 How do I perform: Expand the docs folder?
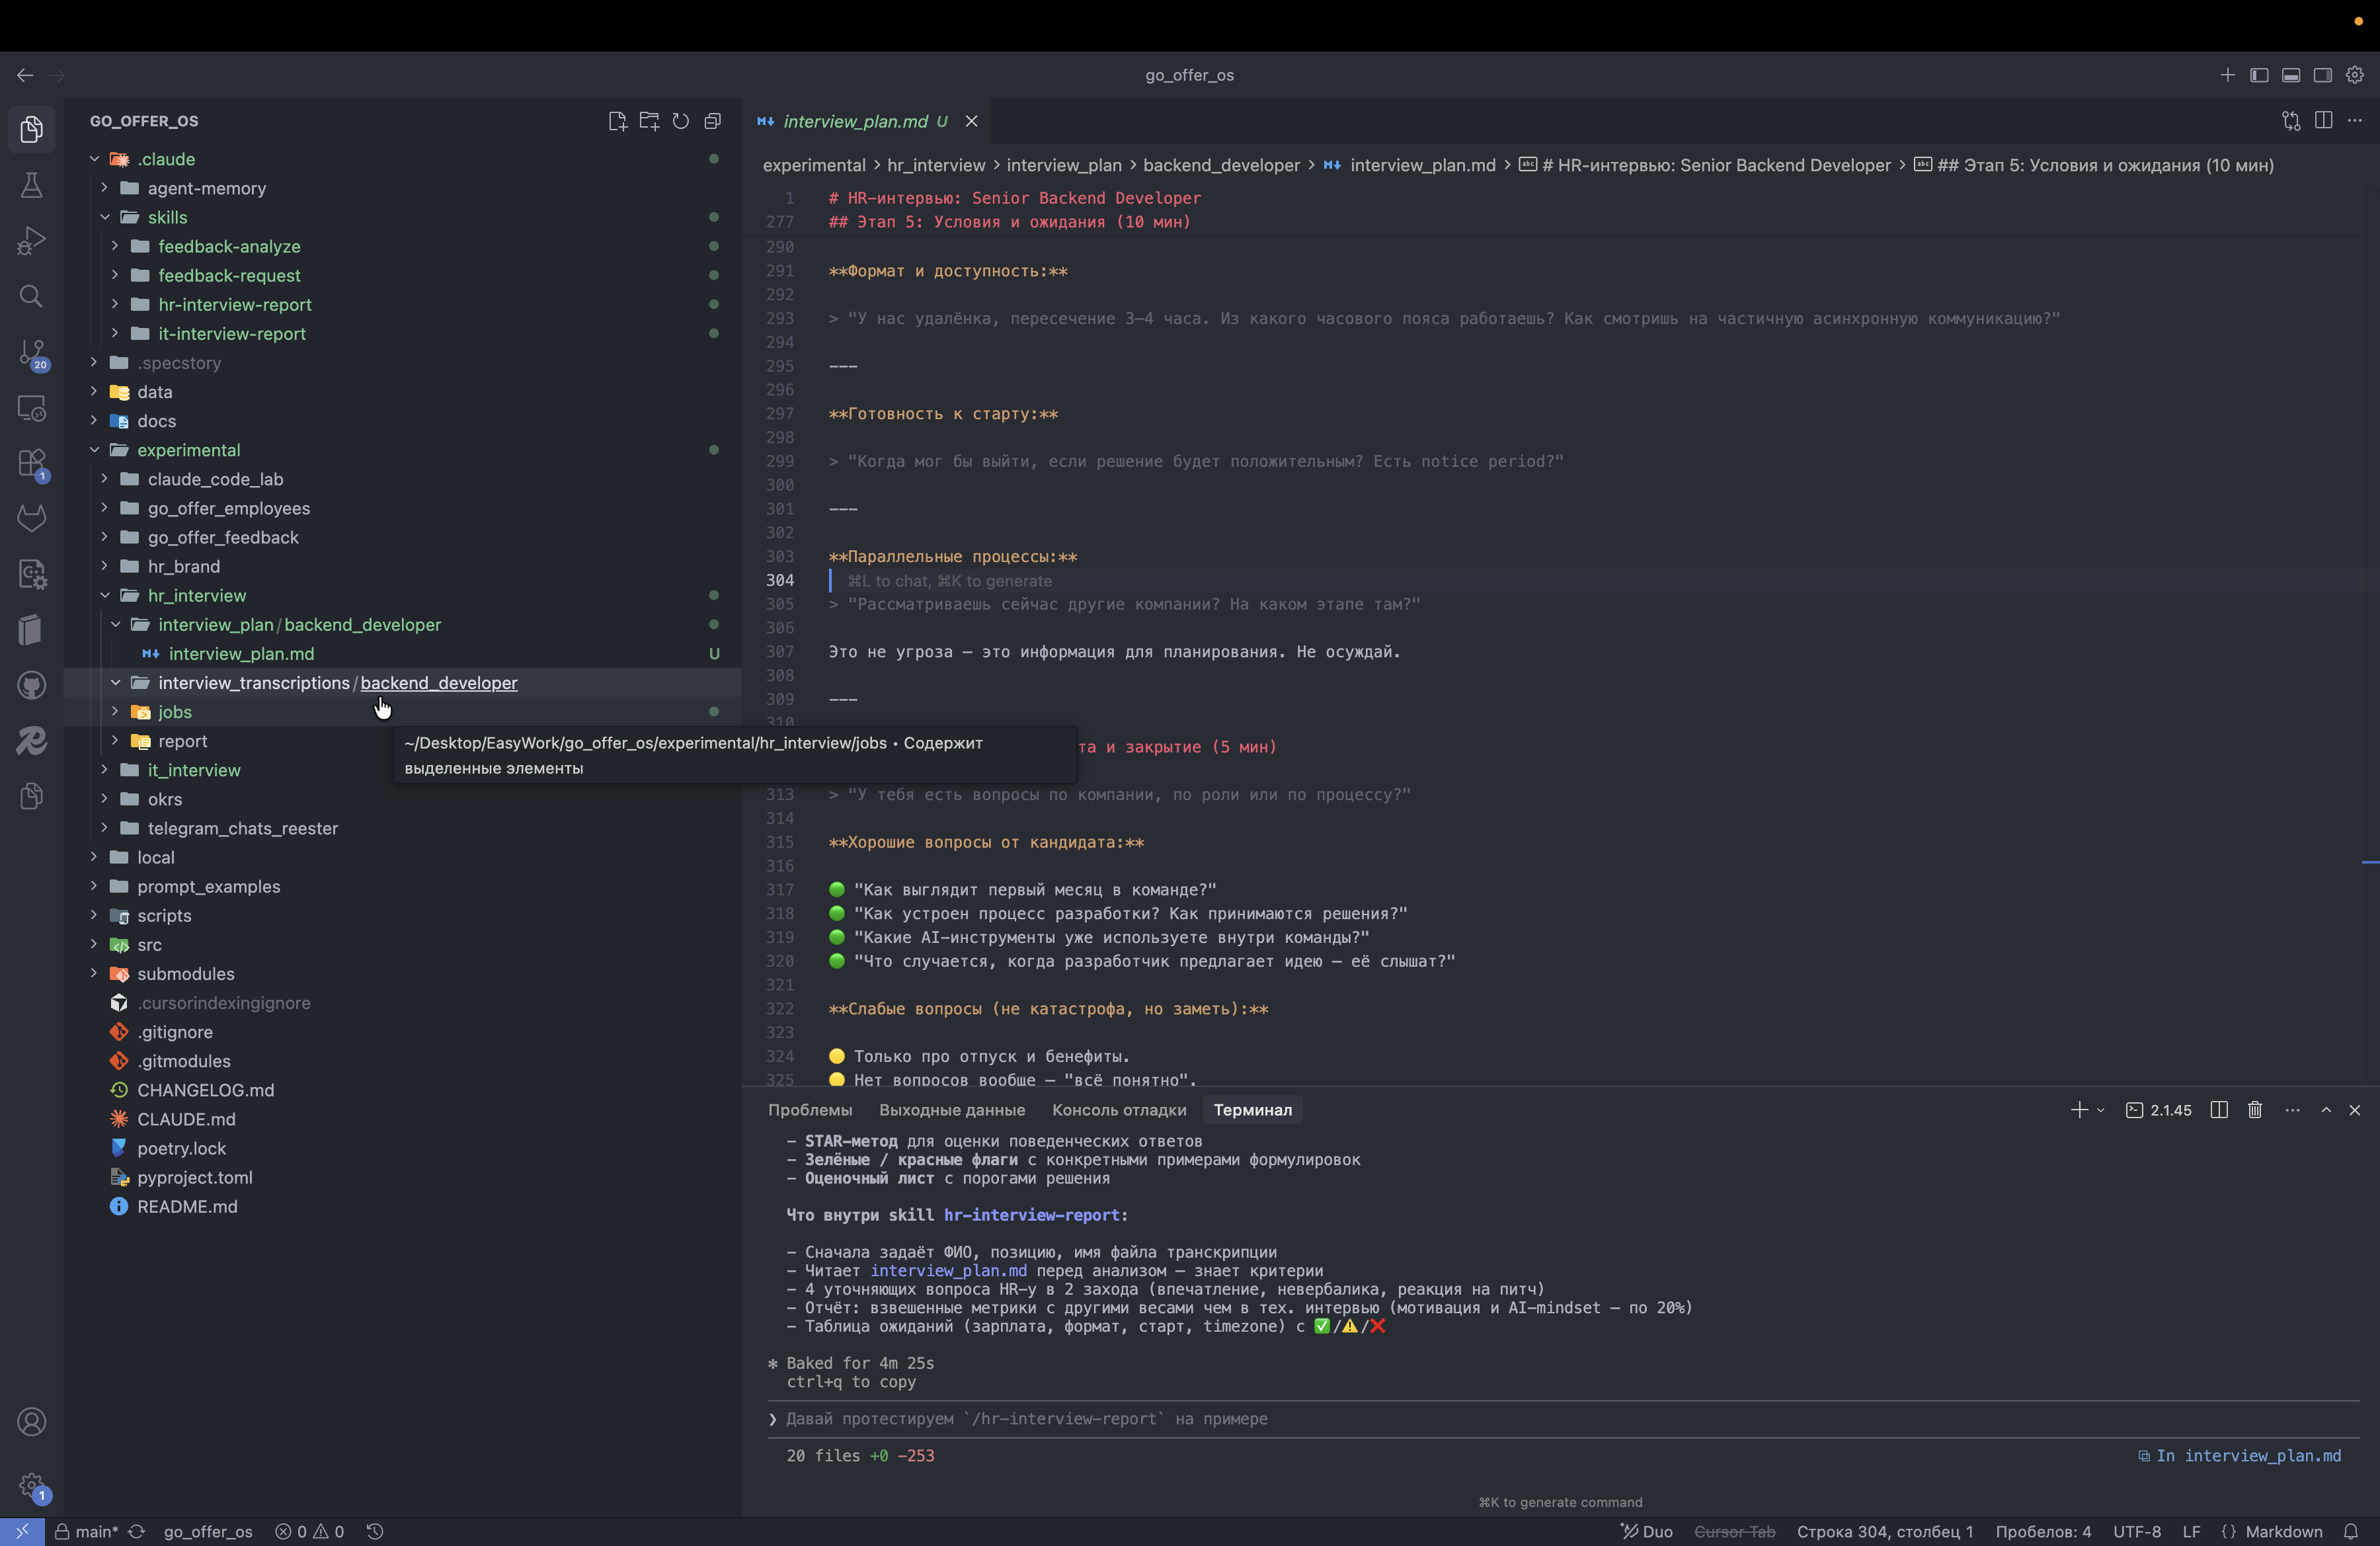156,421
